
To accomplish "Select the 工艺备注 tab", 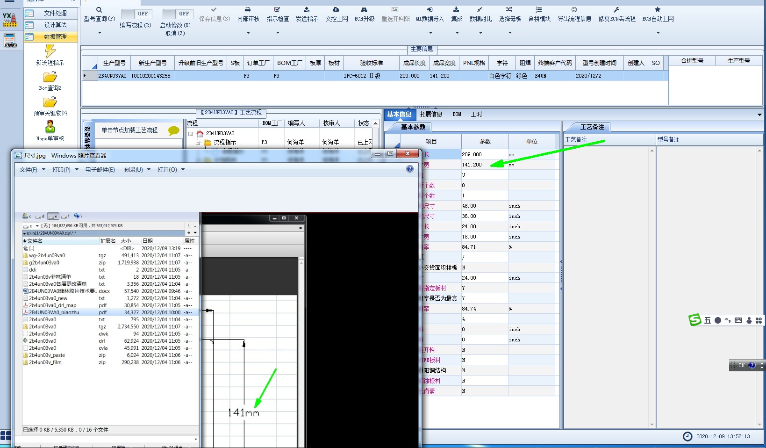I will tap(592, 127).
